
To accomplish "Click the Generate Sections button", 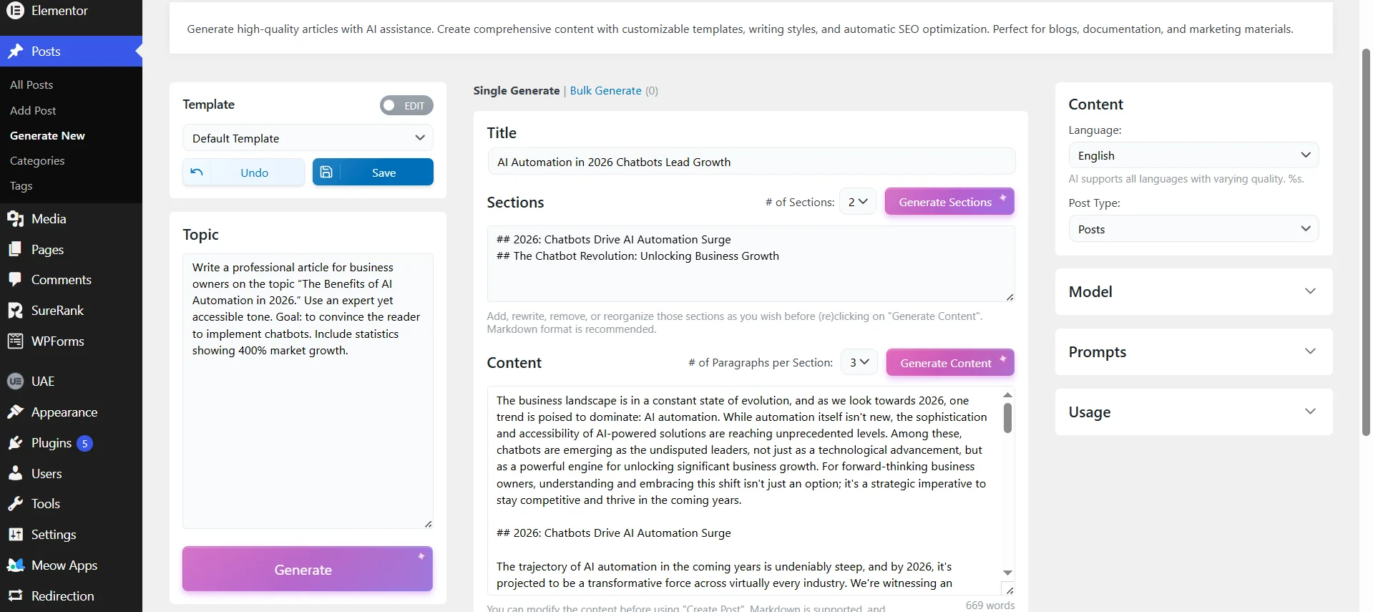I will (x=949, y=201).
